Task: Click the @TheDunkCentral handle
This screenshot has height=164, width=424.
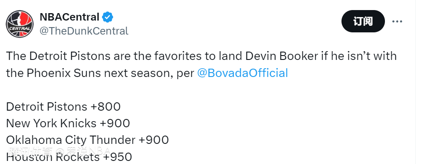Action: tap(84, 31)
